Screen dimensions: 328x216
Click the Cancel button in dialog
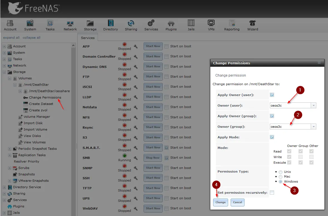tap(237, 202)
